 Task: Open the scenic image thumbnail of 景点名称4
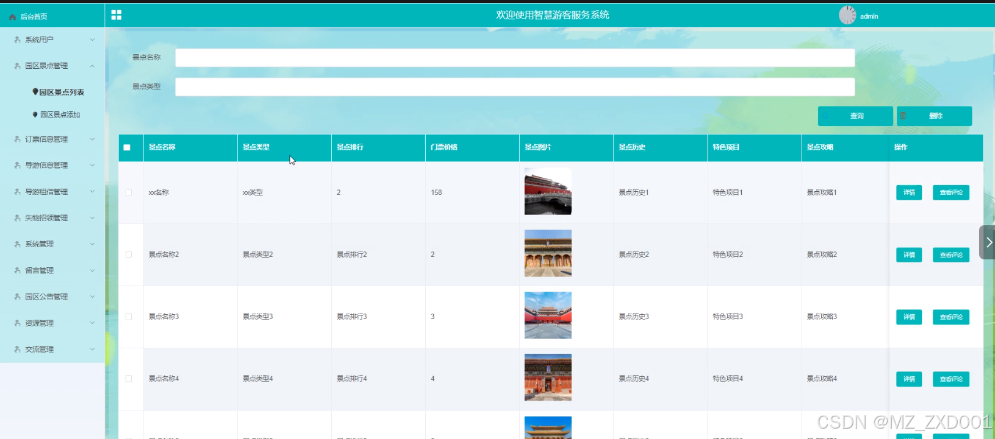click(x=548, y=378)
